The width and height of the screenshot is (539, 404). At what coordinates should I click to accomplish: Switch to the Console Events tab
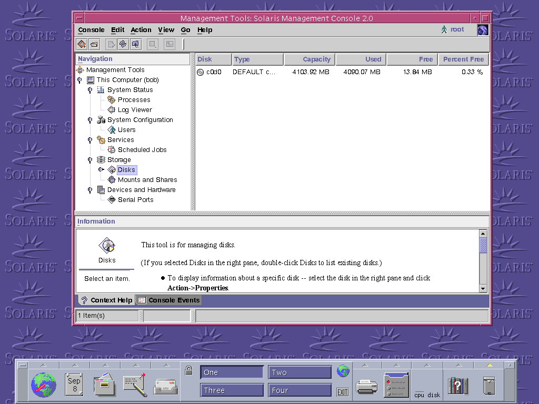coord(169,300)
